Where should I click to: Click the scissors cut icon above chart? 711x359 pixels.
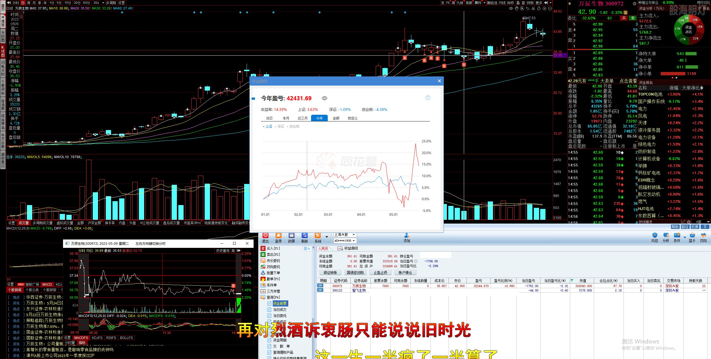point(533,8)
